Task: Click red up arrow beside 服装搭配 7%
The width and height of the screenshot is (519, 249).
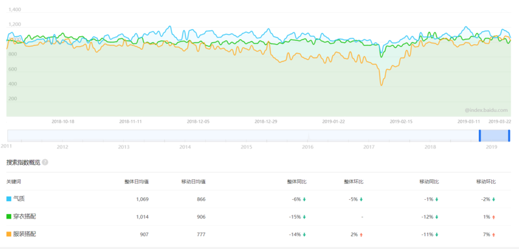Action: pyautogui.click(x=494, y=235)
